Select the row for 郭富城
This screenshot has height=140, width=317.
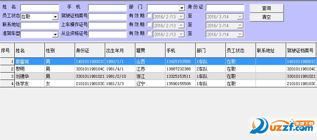tap(158, 62)
